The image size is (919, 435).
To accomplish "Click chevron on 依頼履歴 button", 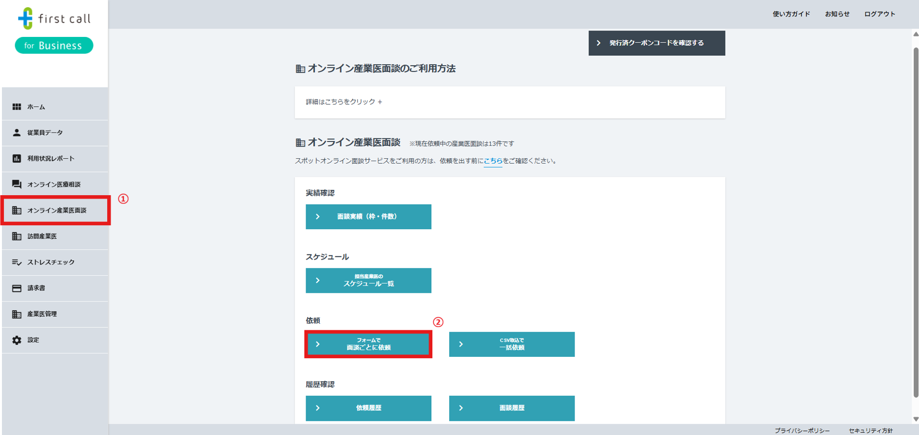I will [318, 408].
